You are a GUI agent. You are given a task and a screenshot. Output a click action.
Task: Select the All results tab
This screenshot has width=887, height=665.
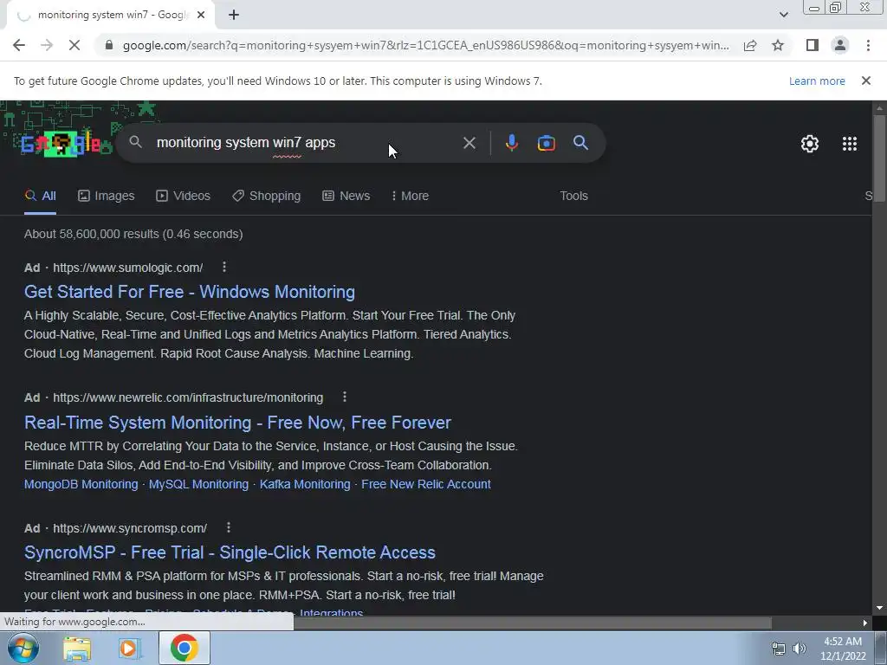pos(40,196)
